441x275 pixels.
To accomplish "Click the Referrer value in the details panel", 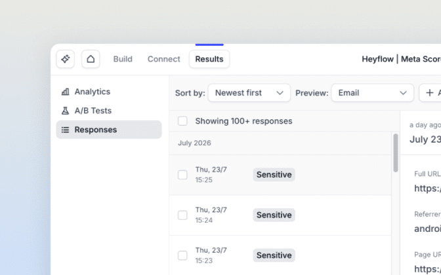I will (427, 229).
